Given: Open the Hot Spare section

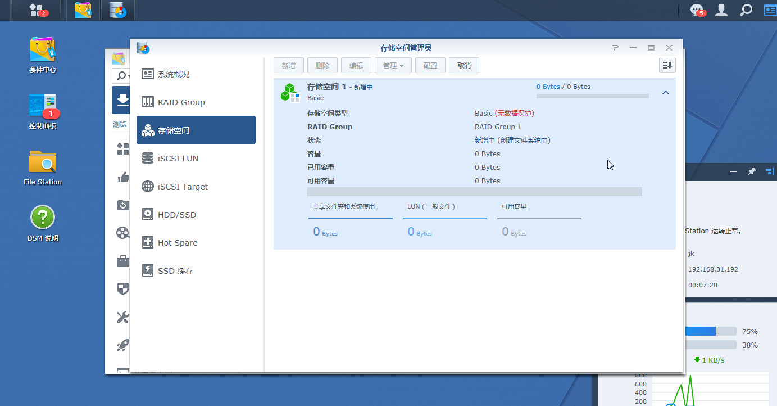Looking at the screenshot, I should click(x=176, y=242).
